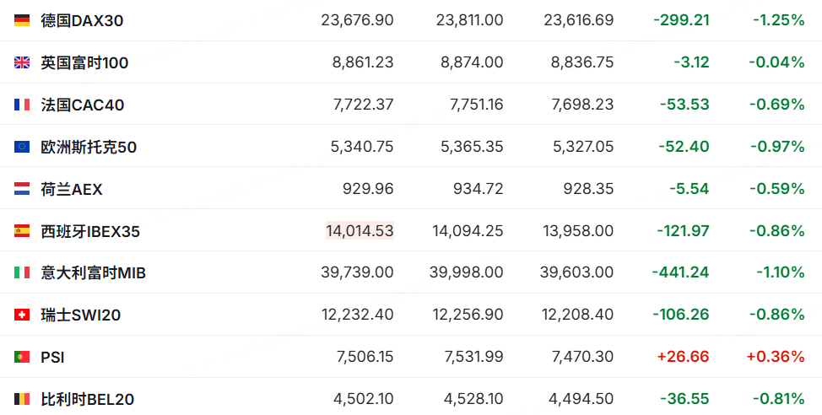This screenshot has width=822, height=415.
Task: Click the PSI +0.36% change value
Action: [776, 357]
